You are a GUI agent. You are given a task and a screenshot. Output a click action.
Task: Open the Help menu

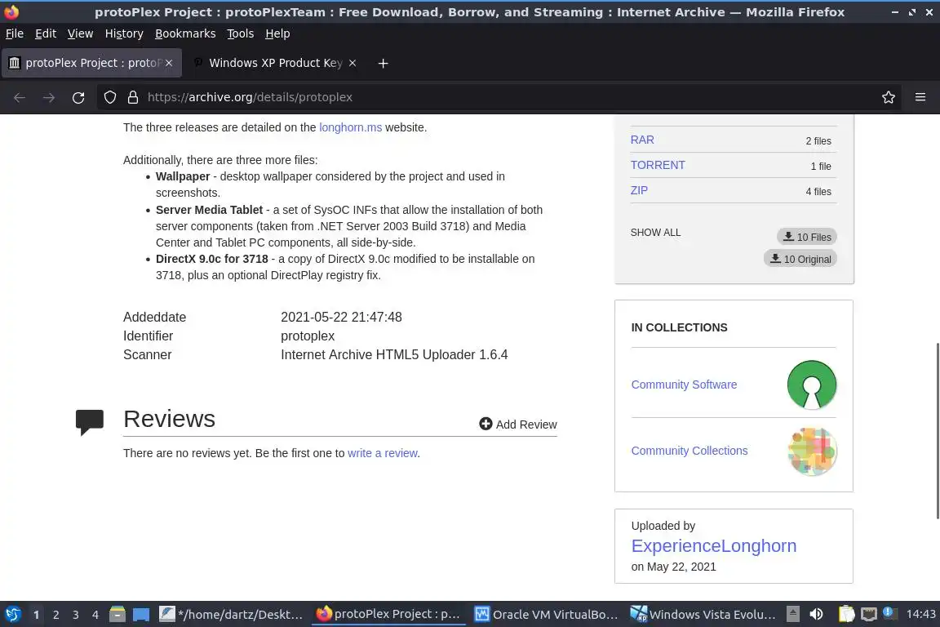pos(277,33)
